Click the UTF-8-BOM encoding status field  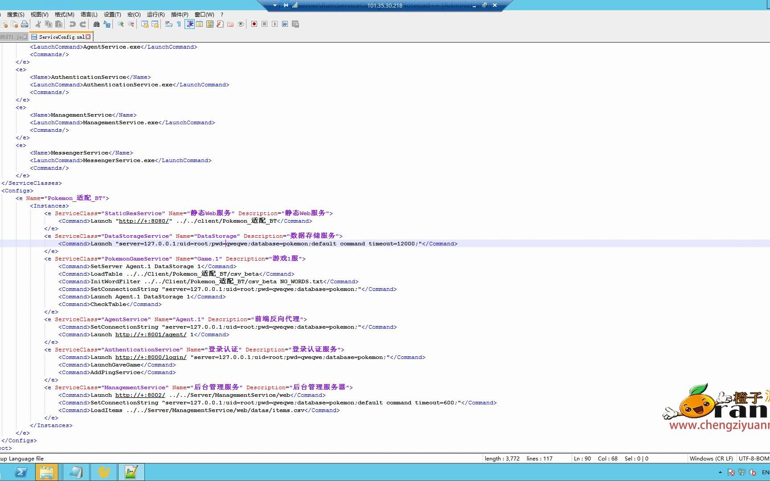point(754,458)
